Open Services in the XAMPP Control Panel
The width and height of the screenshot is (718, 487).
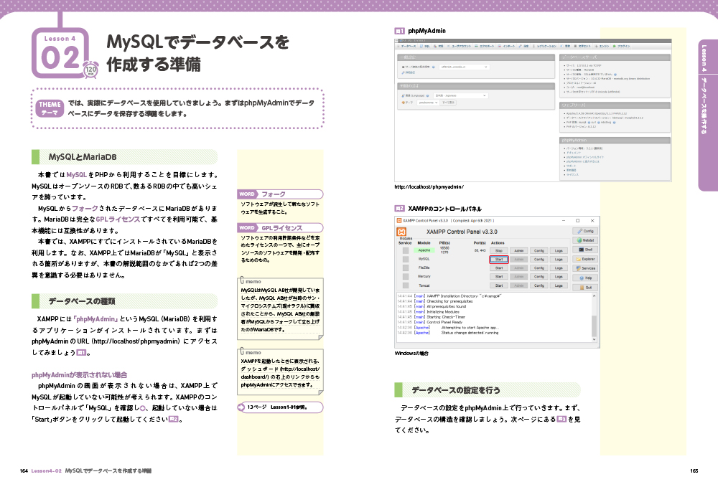point(585,268)
